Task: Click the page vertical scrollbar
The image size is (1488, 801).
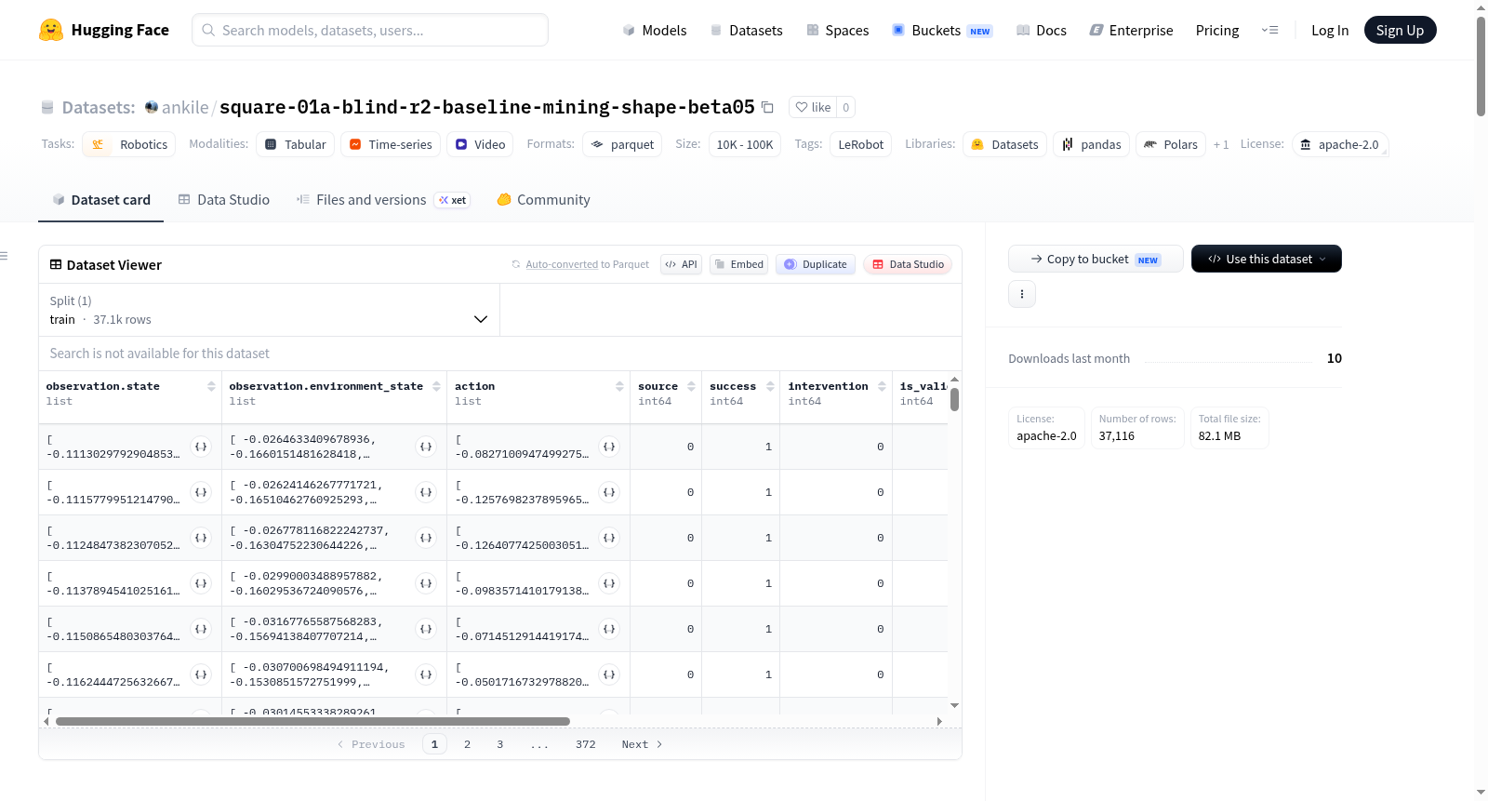Action: 1481,66
